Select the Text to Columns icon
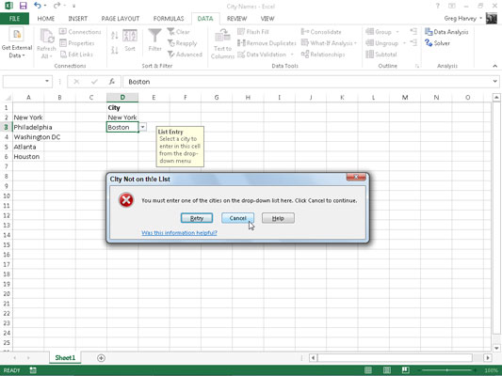This screenshot has height=376, width=502. coord(222,36)
